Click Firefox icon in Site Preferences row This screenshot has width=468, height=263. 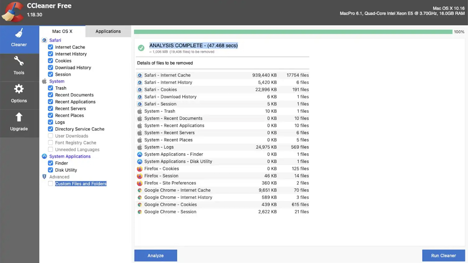point(140,183)
